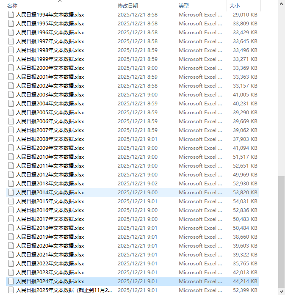
Task: Click file icon of 人民日报2002年文本数据.xlsx
Action: (11, 86)
